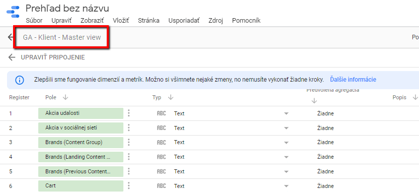The height and width of the screenshot is (192, 419).
Task: Click Text type value in Akcia v sociálnej sieti row
Action: (x=179, y=128)
